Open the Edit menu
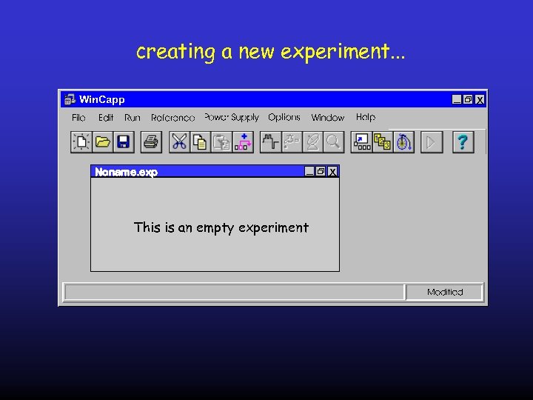The height and width of the screenshot is (400, 533). click(106, 118)
